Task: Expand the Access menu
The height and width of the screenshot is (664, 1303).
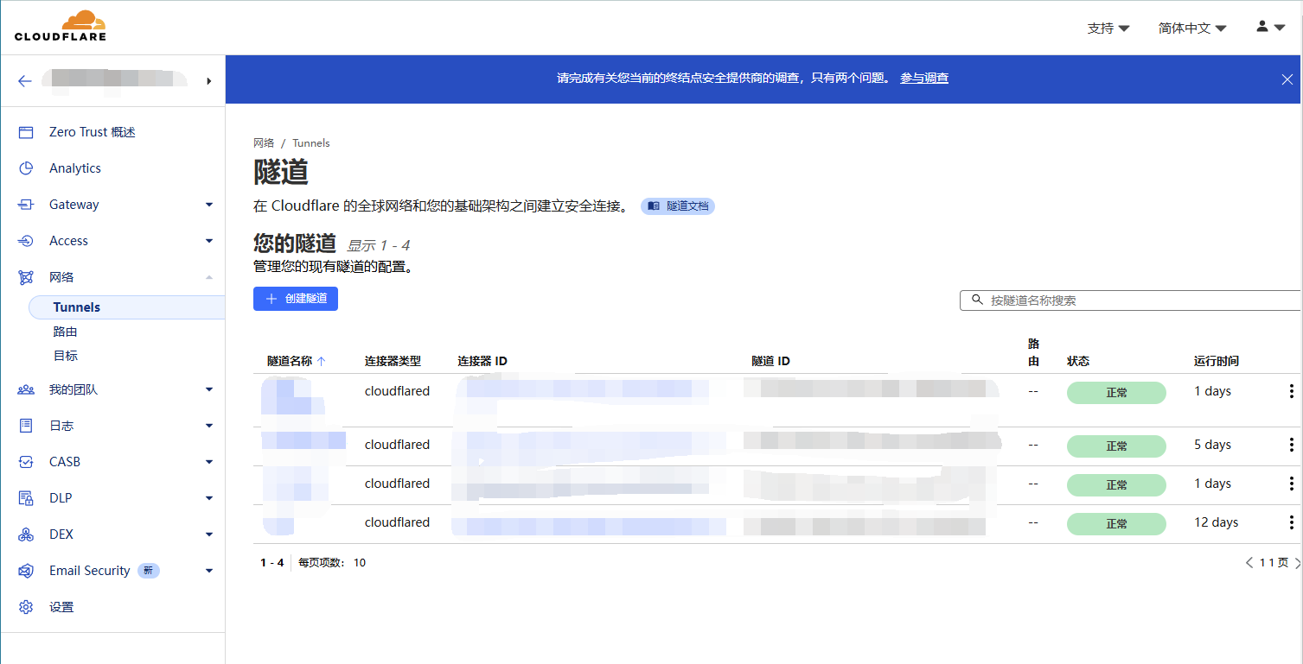Action: [209, 241]
